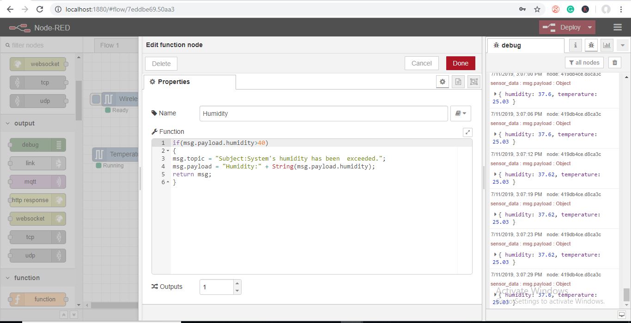This screenshot has width=631, height=323.
Task: Select the debug sidebar tab
Action: (x=511, y=45)
